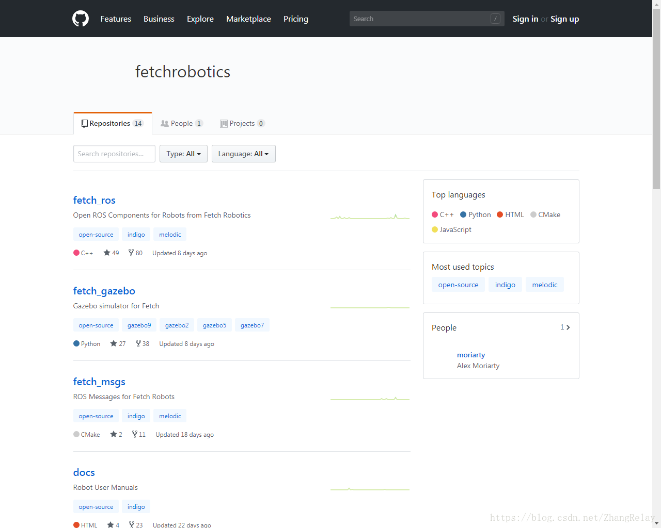Select the gazebo5 topic tag
The width and height of the screenshot is (661, 528).
[x=214, y=325]
